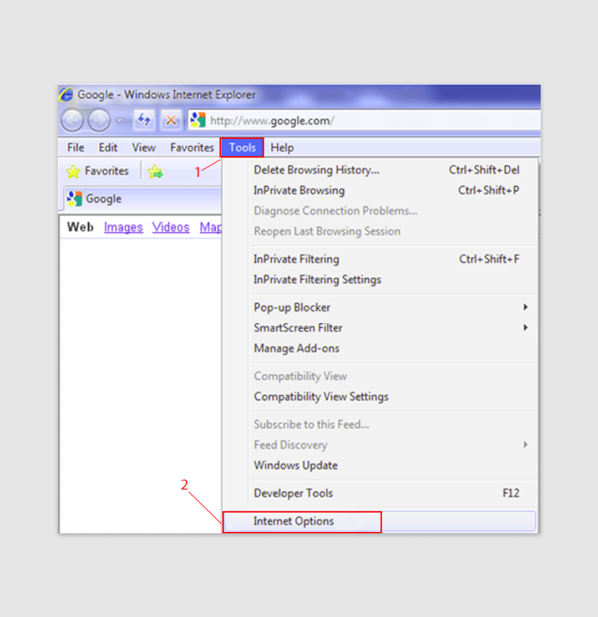Select Internet Options
Image resolution: width=598 pixels, height=617 pixels.
[380, 521]
